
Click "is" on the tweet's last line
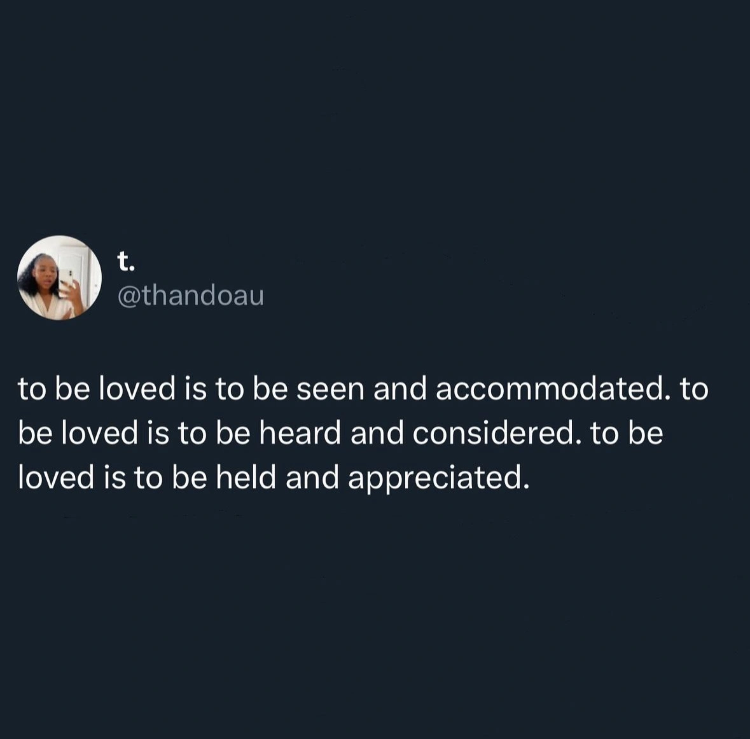[114, 478]
